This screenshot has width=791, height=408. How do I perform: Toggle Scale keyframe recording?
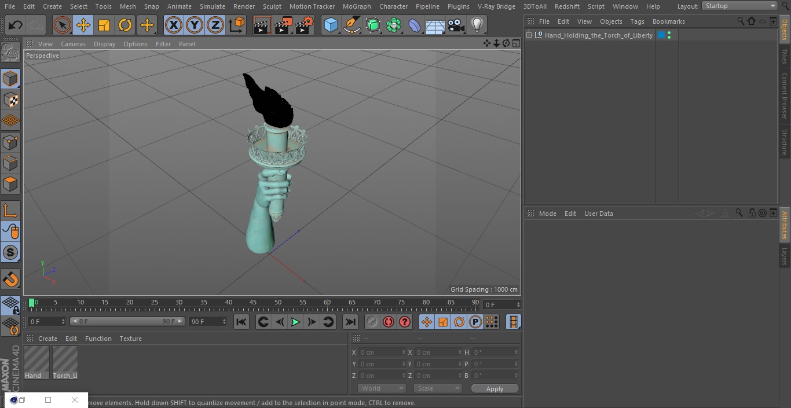(443, 322)
